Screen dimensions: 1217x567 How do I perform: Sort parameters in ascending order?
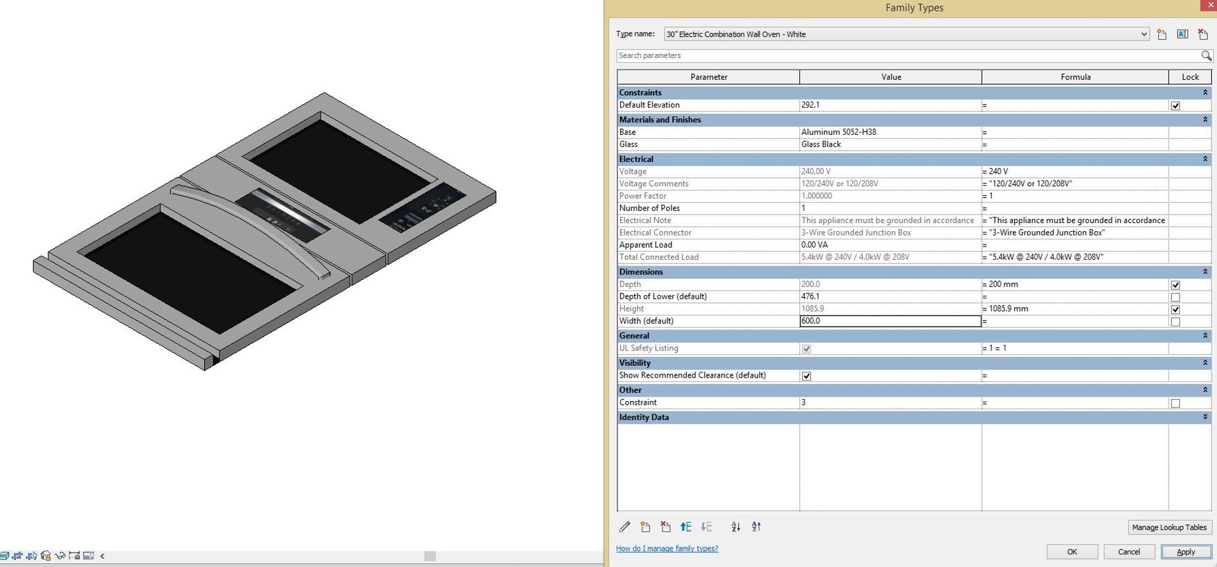click(x=736, y=526)
